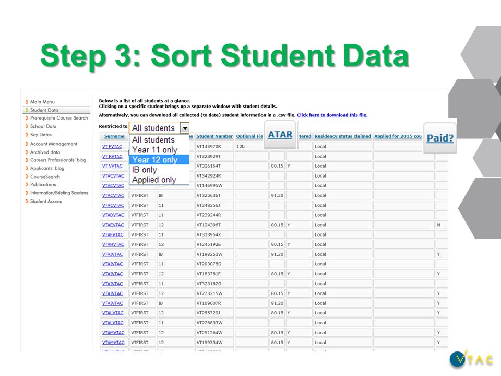Open CourseSearch from sidebar

pyautogui.click(x=45, y=177)
